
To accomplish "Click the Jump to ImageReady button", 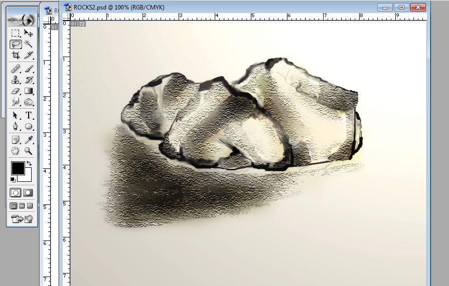I will pyautogui.click(x=22, y=218).
